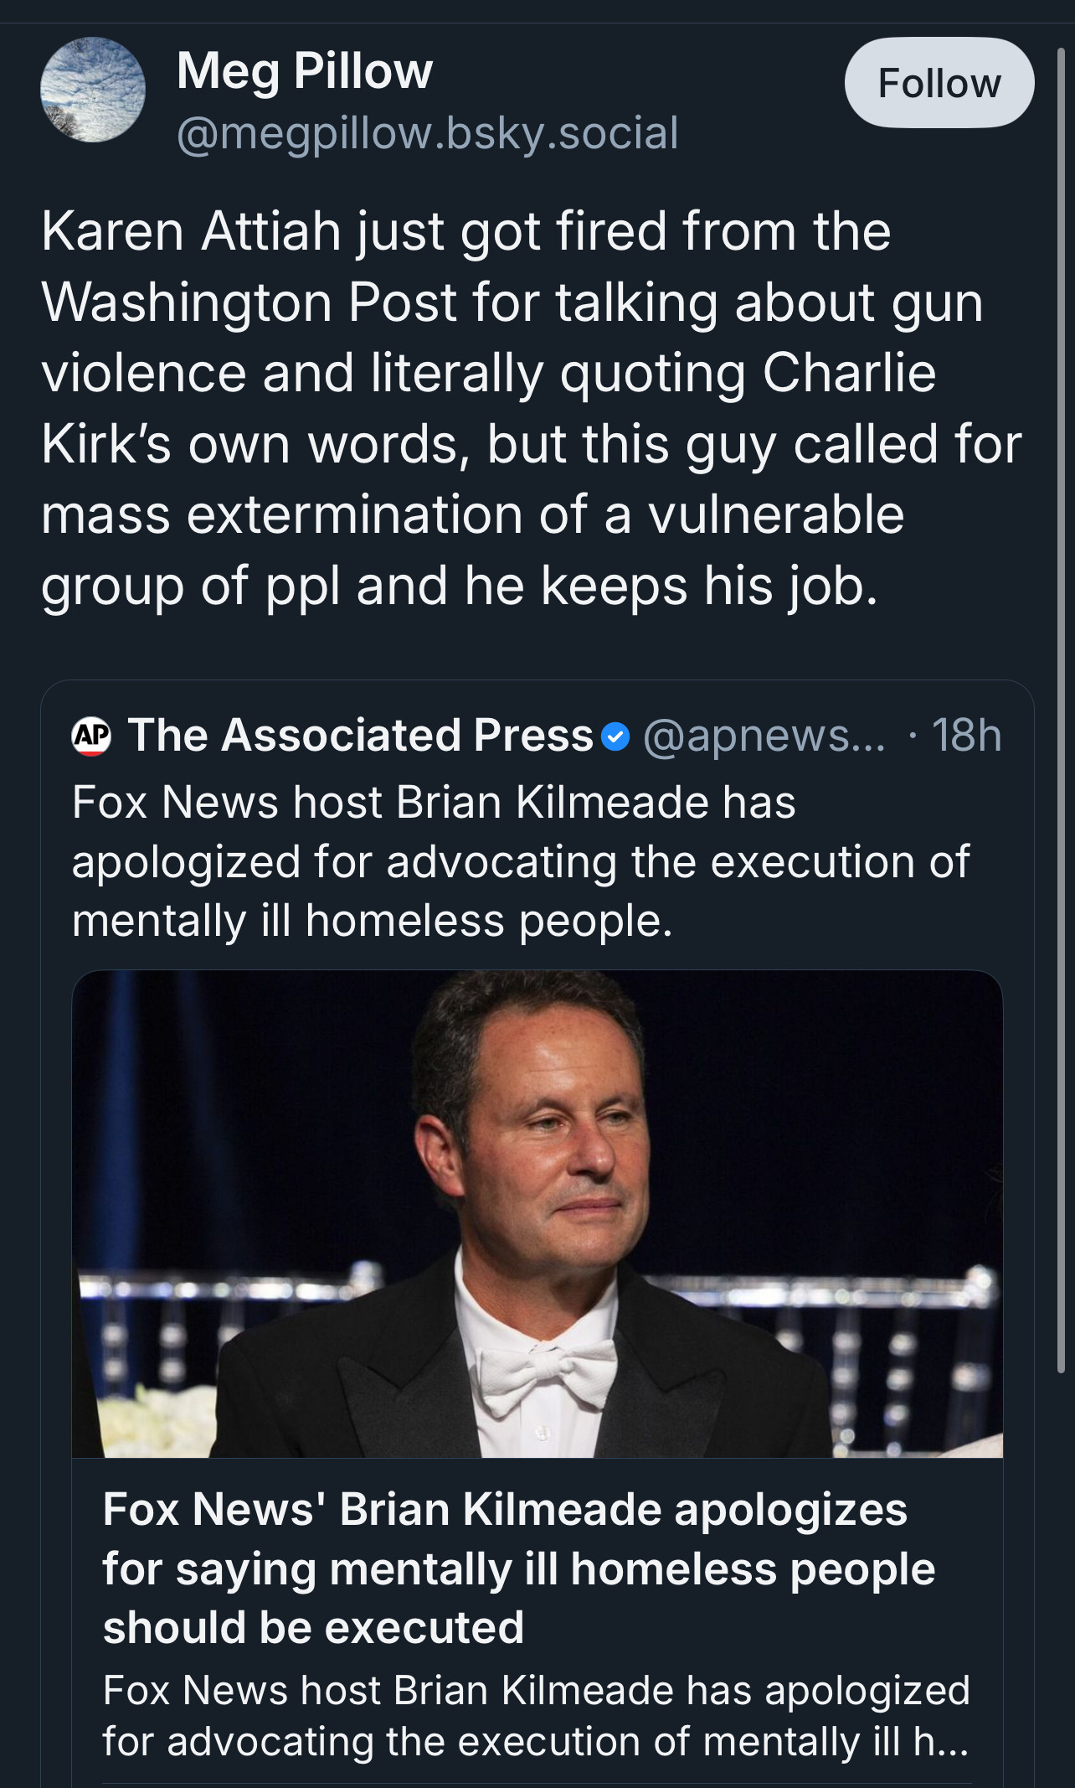Click the quoted AP post body text
The height and width of the screenshot is (1788, 1075).
pyautogui.click(x=519, y=861)
